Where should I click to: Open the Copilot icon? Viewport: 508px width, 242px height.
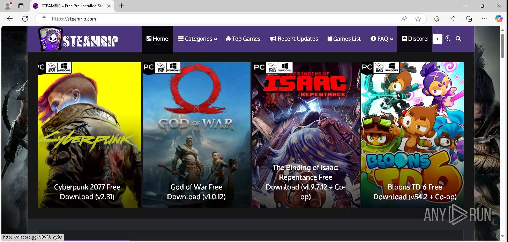[x=499, y=19]
